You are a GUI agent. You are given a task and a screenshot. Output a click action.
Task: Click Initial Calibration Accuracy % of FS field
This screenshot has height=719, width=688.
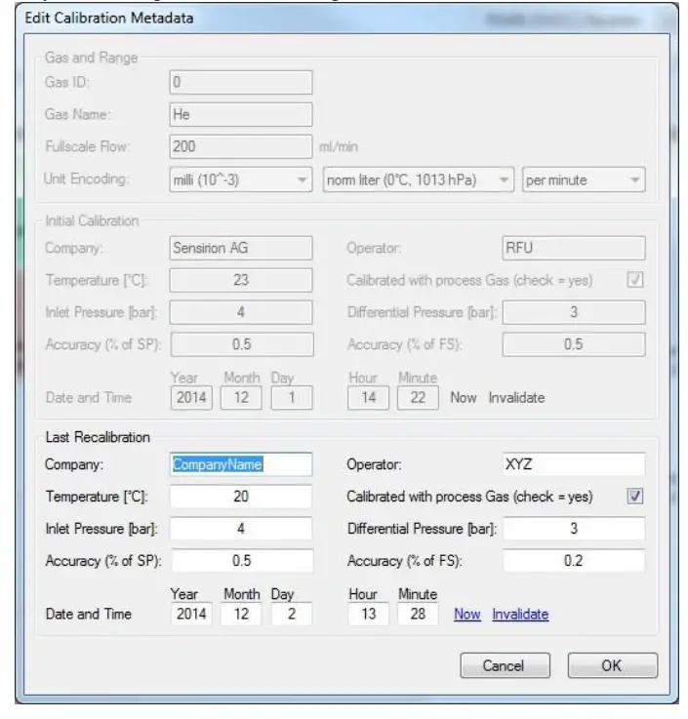click(574, 344)
